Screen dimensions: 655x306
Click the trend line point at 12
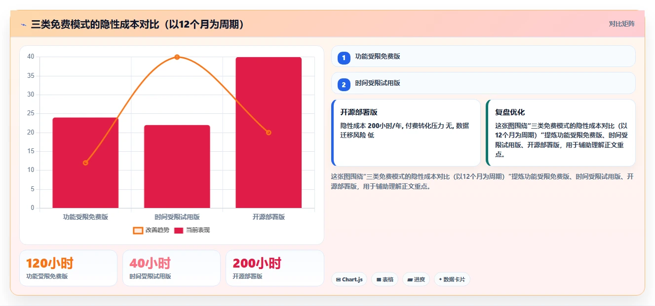tap(85, 163)
